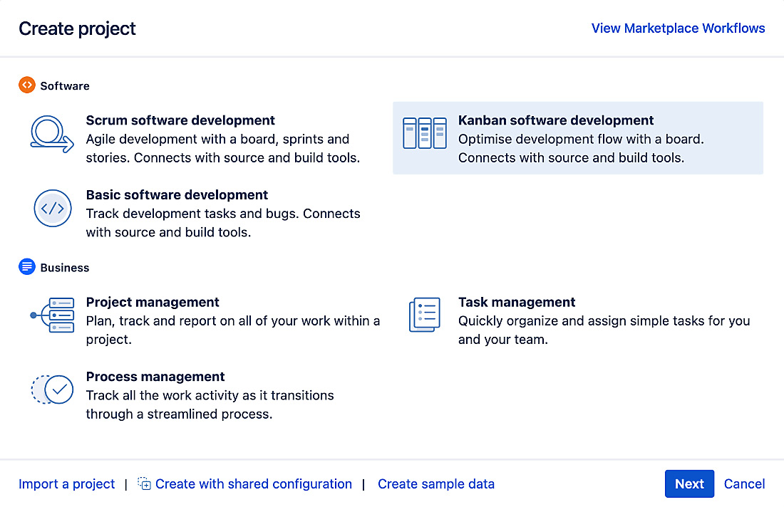Select the highlighted Kanban software development card
This screenshot has height=507, width=784.
[x=577, y=138]
